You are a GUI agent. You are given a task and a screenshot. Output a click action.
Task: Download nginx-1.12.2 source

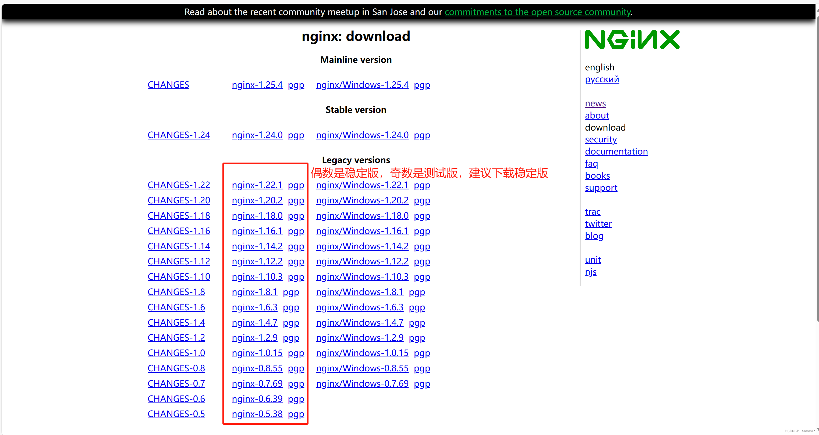257,261
